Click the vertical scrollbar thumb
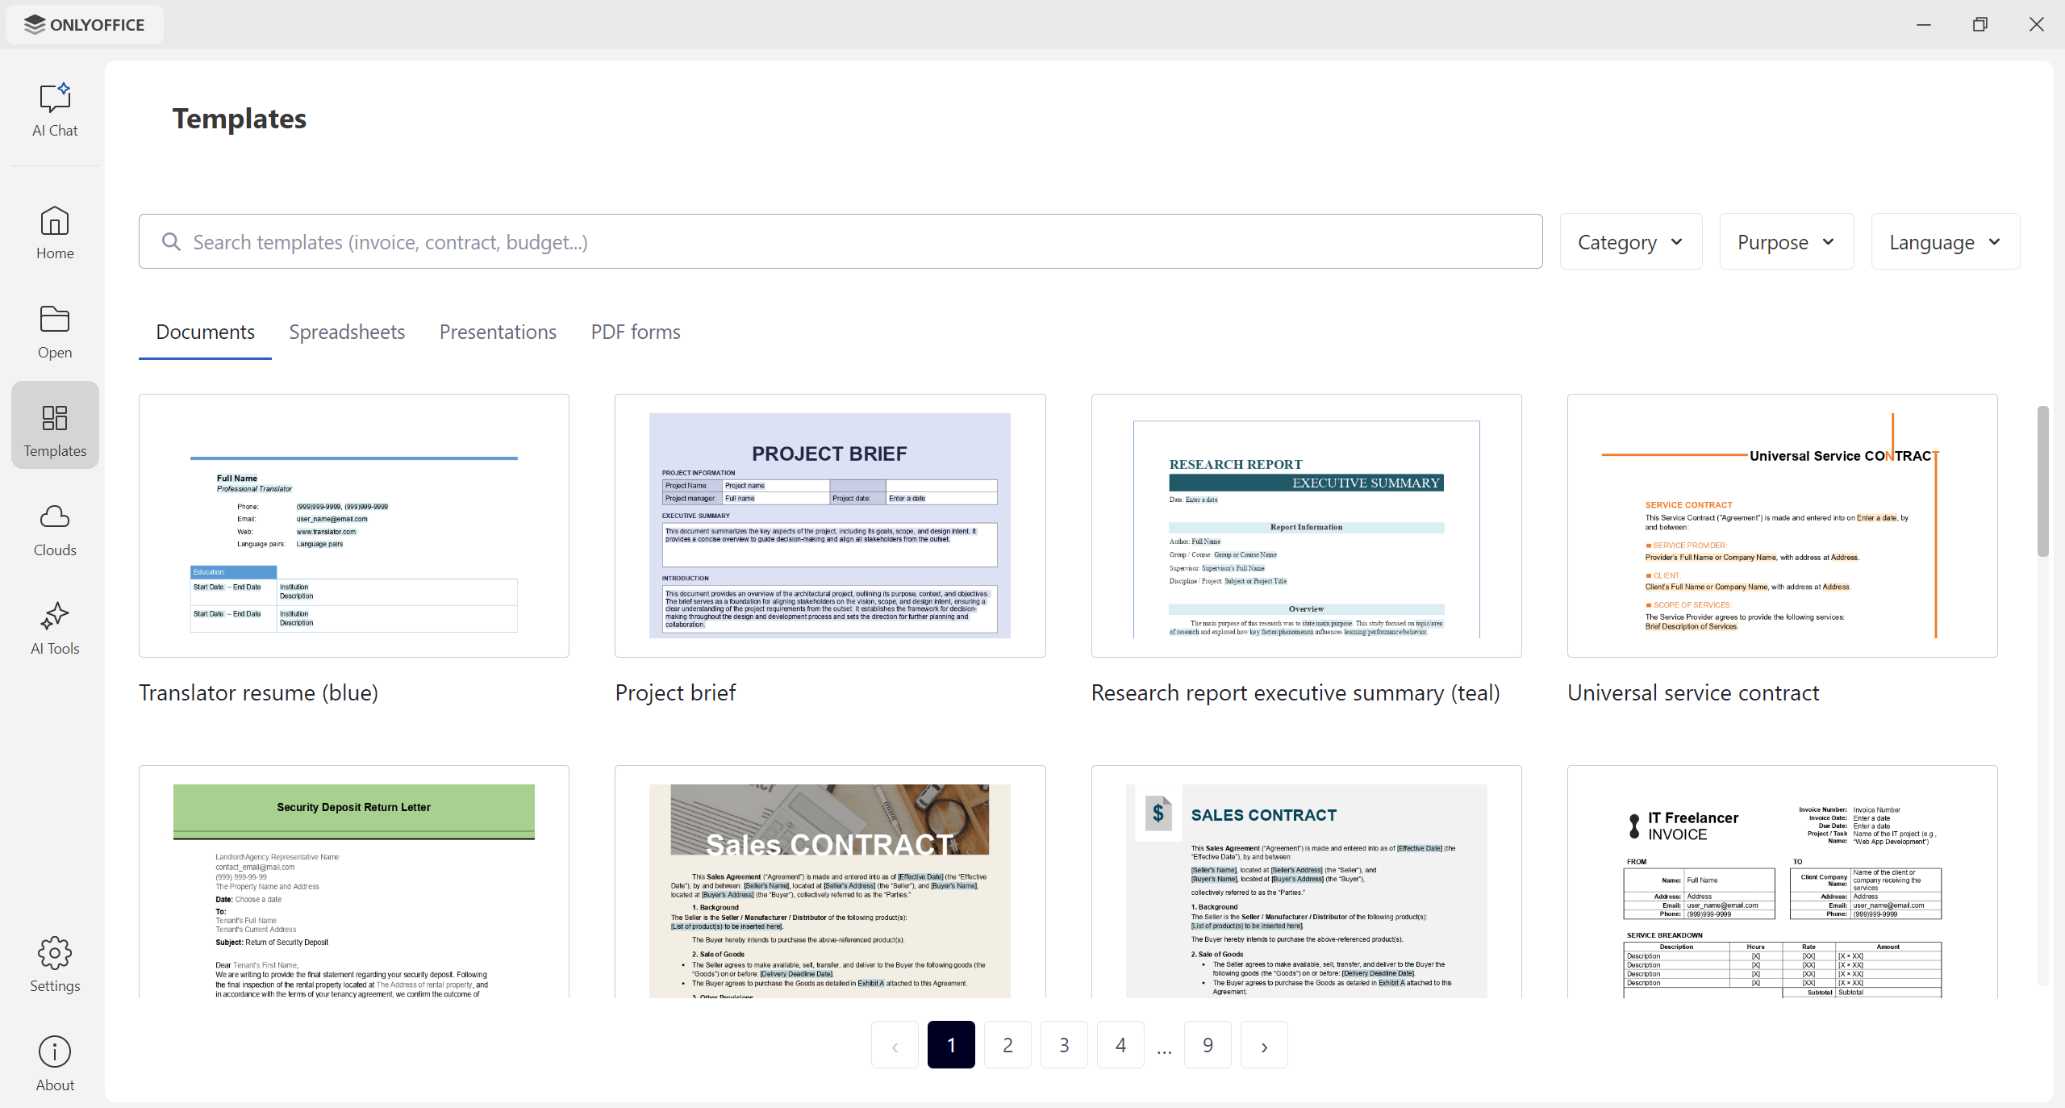The height and width of the screenshot is (1108, 2065). 2042,482
